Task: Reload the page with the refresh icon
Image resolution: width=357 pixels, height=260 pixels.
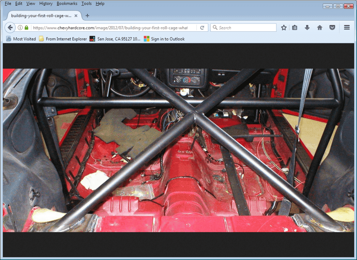Action: (202, 27)
